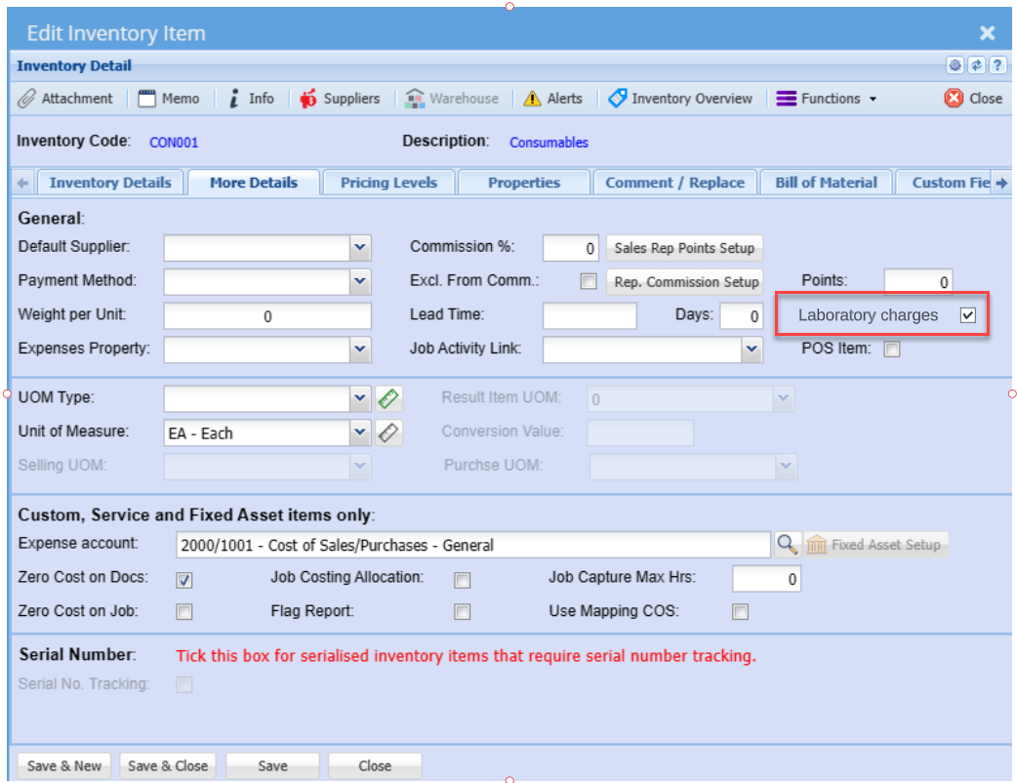Click into the Weight per Unit field
Viewport: 1017px width, 783px height.
pos(267,316)
